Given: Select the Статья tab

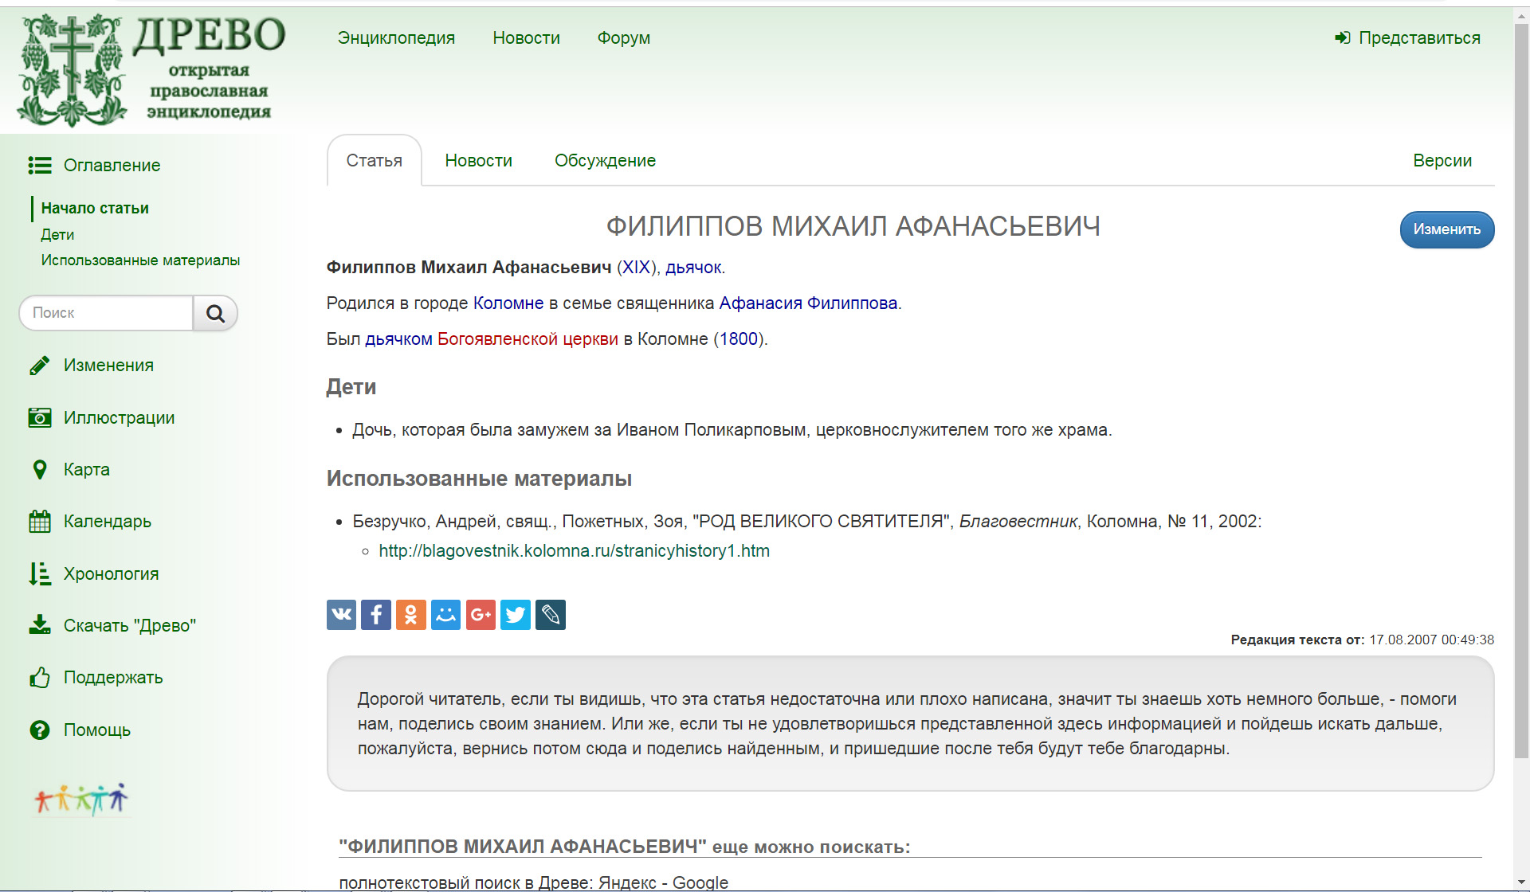Looking at the screenshot, I should click(x=375, y=160).
